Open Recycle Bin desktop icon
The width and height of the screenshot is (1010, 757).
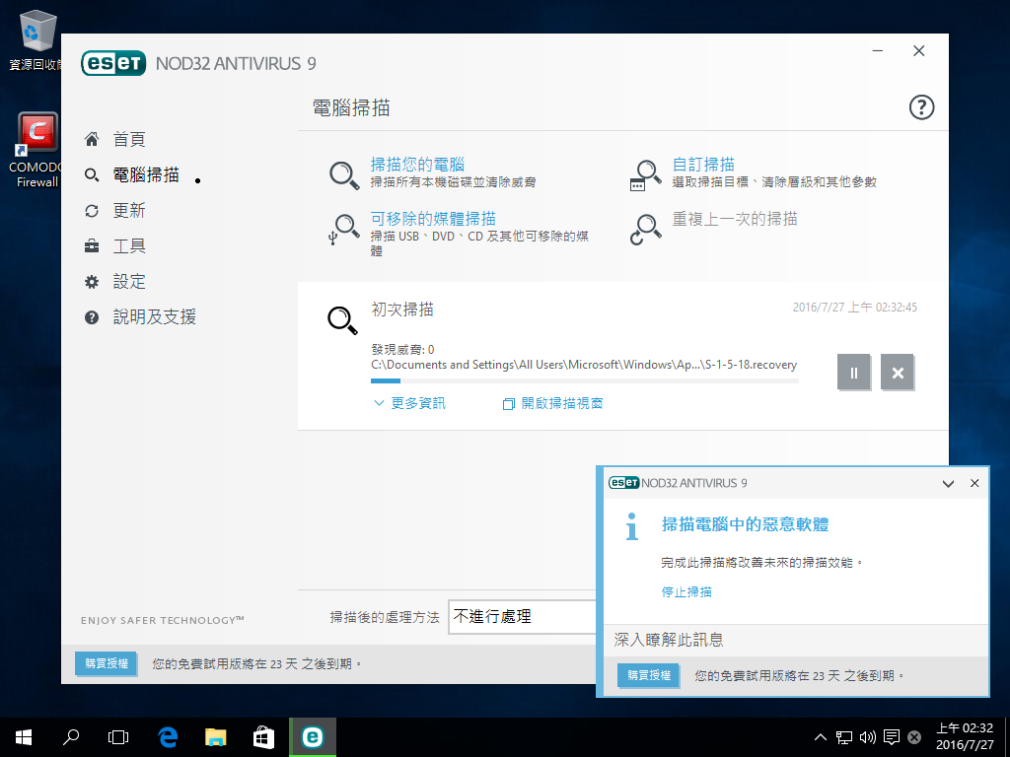pyautogui.click(x=36, y=39)
